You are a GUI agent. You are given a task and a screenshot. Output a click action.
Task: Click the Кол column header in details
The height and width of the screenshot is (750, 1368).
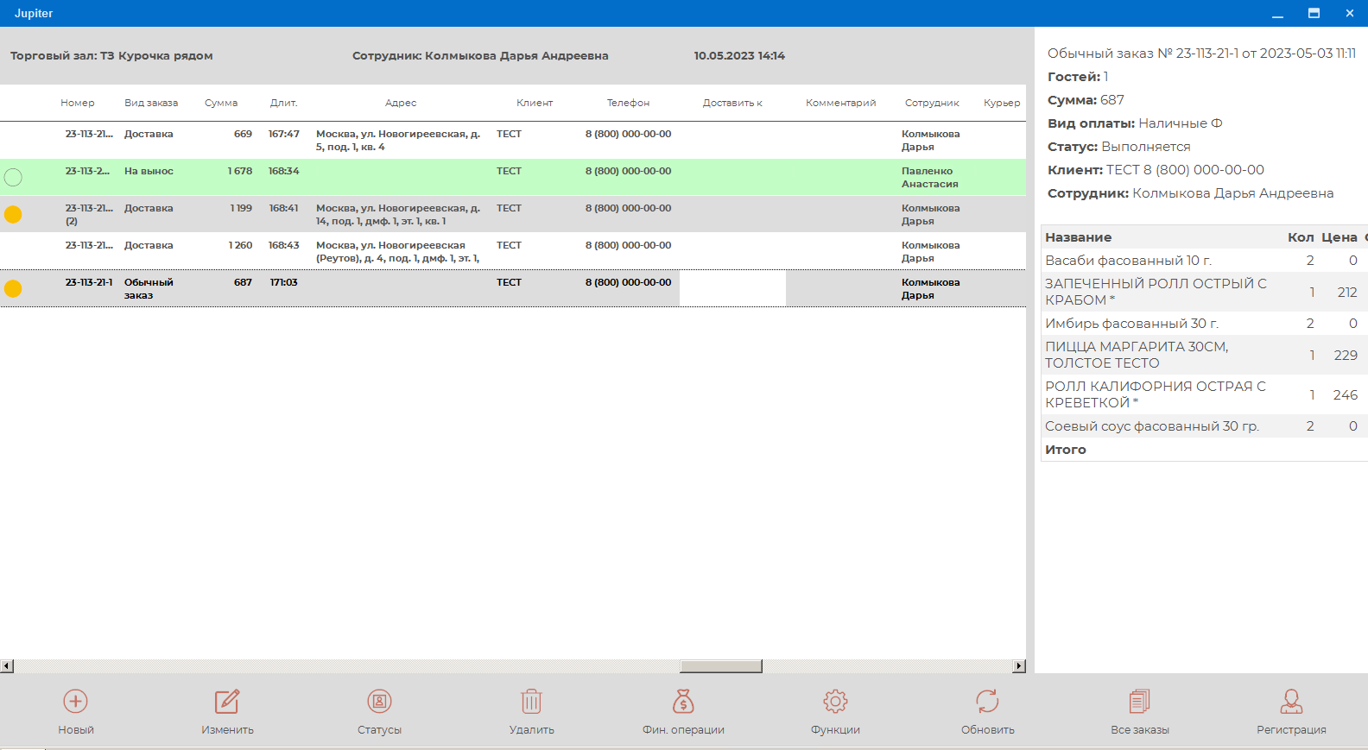point(1301,237)
